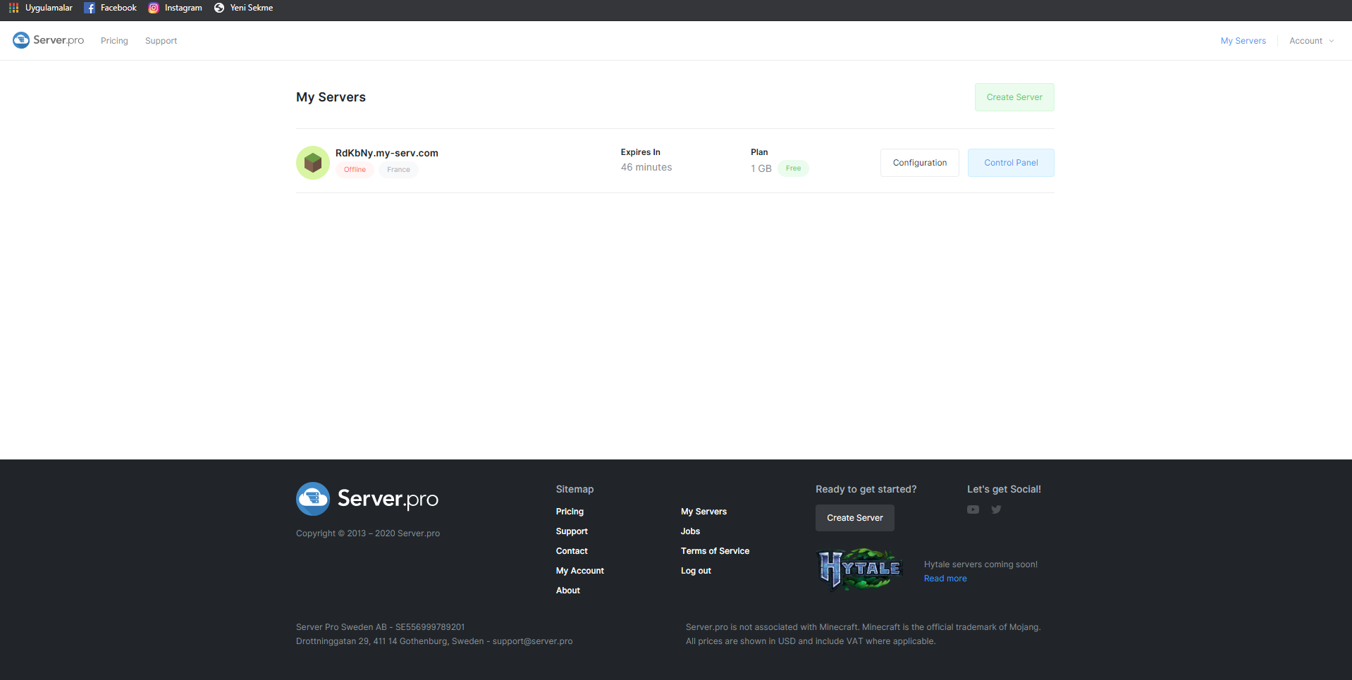1352x680 pixels.
Task: Open the Uygulamalar apps grid icon
Action: point(13,8)
